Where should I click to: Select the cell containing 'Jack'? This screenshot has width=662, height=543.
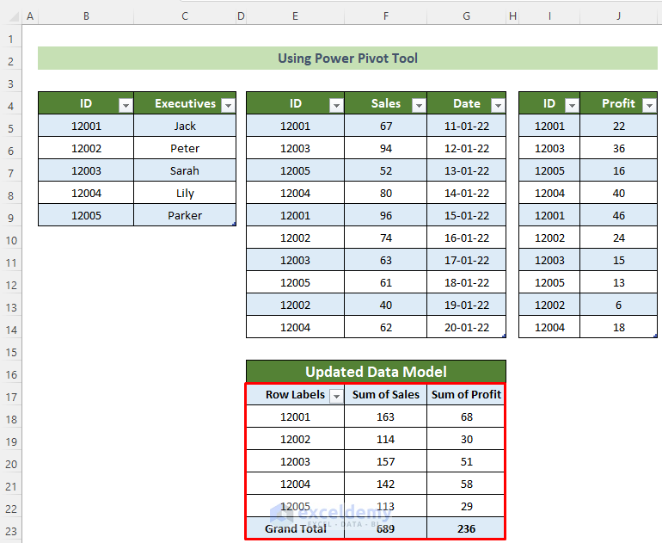tap(185, 126)
